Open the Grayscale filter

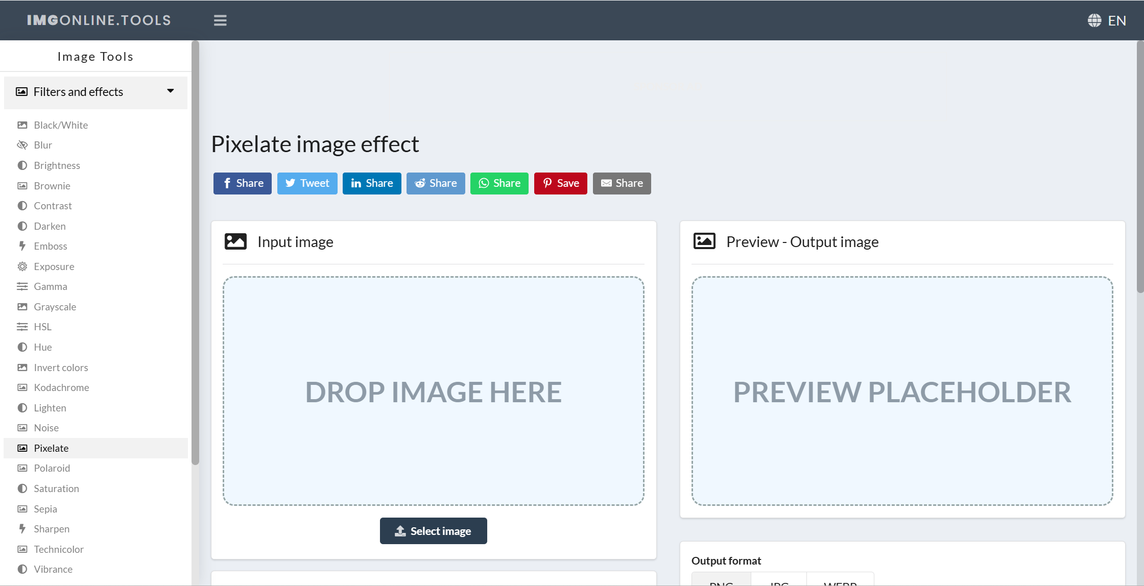point(55,307)
